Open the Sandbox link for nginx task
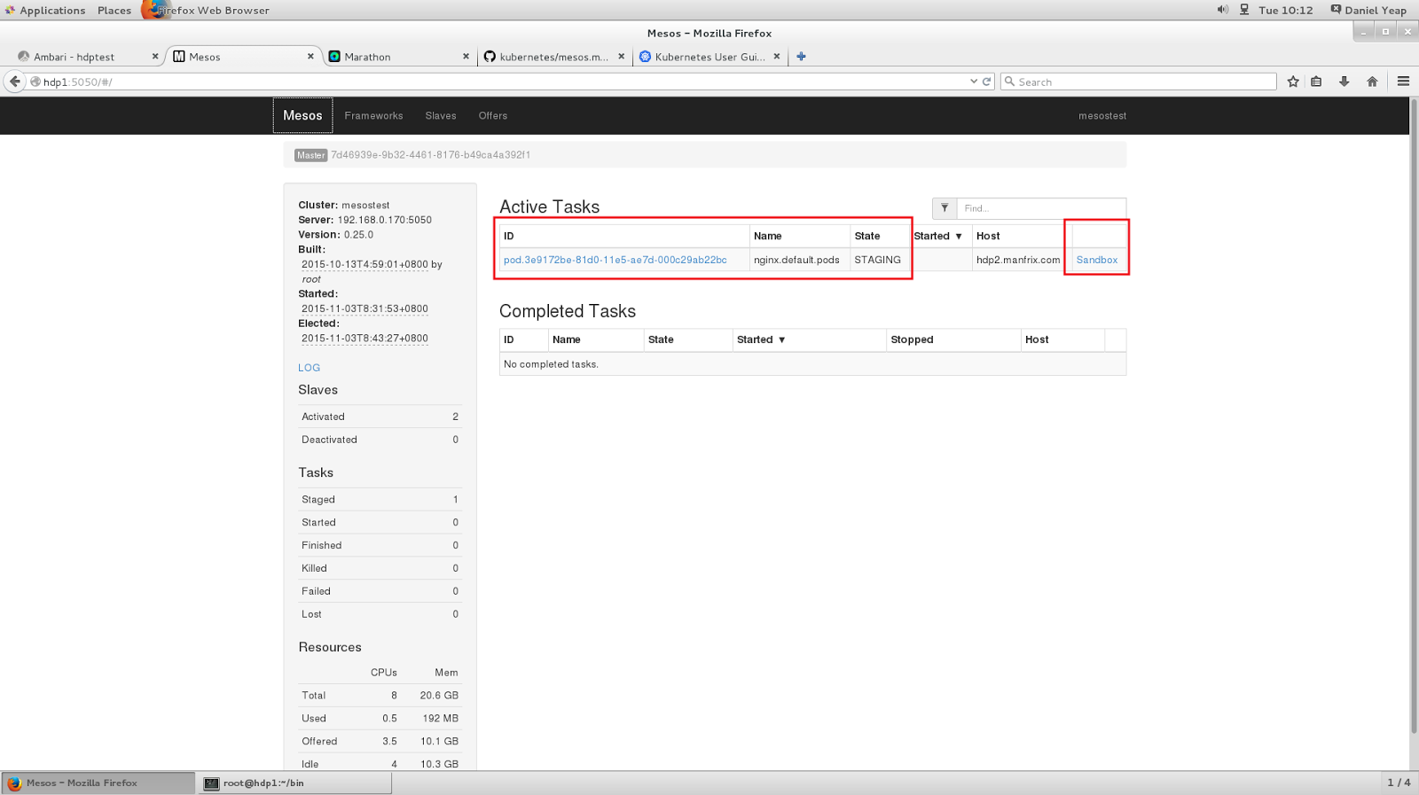Screen dimensions: 1419x795 pos(1097,260)
